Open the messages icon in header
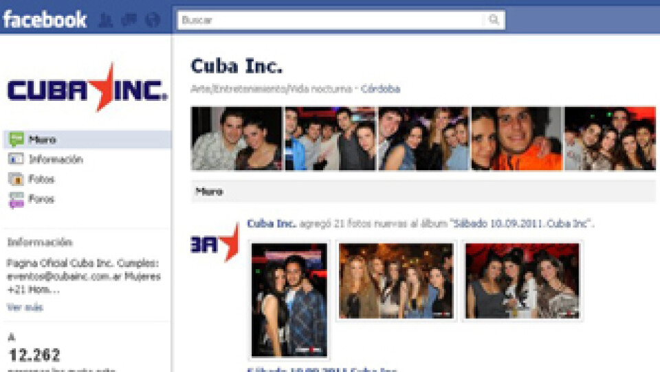The image size is (660, 372). click(x=129, y=20)
